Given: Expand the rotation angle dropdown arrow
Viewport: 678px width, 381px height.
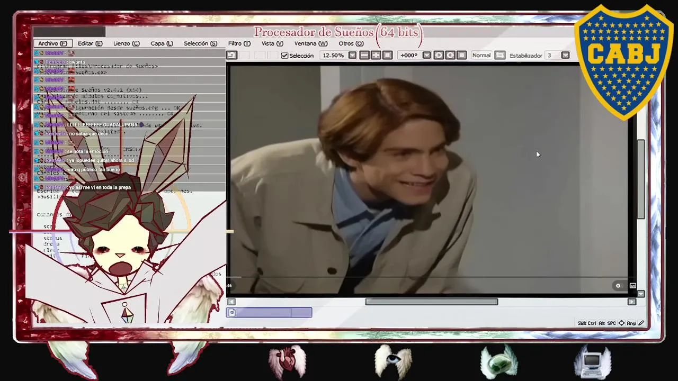Looking at the screenshot, I should [427, 56].
